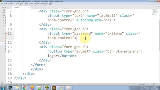The height and width of the screenshot is (90, 160).
Task: Open the green chart app in taskbar
Action: [x=39, y=88]
